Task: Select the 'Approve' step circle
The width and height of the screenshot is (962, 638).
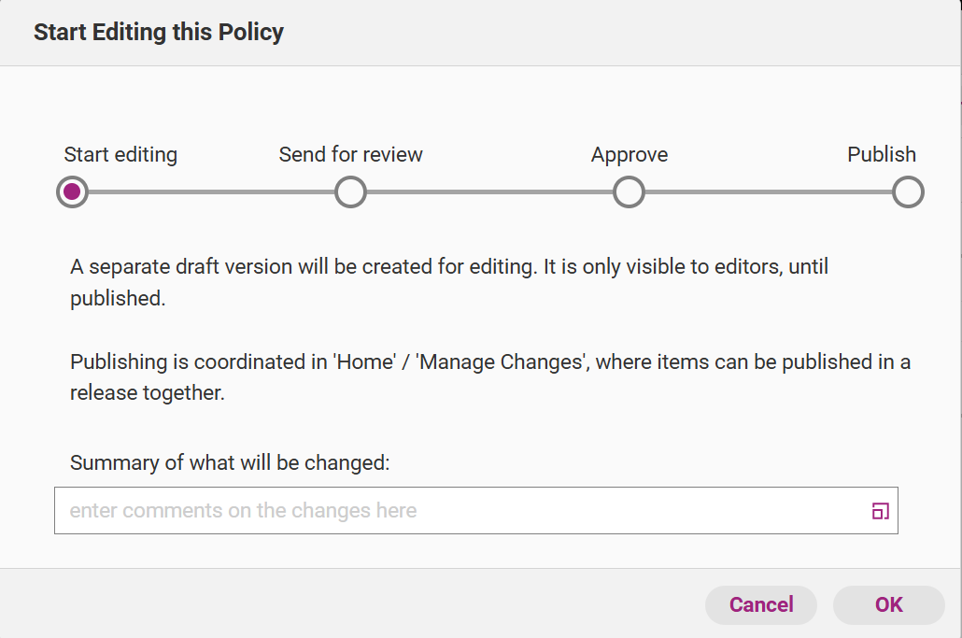Action: (x=629, y=192)
